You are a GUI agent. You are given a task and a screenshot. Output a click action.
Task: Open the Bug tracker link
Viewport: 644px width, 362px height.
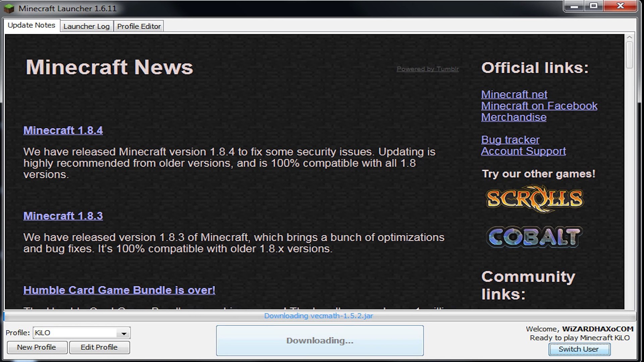coord(510,140)
